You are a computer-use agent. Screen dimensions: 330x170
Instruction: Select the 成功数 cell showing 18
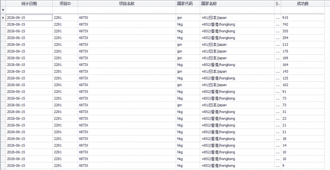tap(302, 139)
